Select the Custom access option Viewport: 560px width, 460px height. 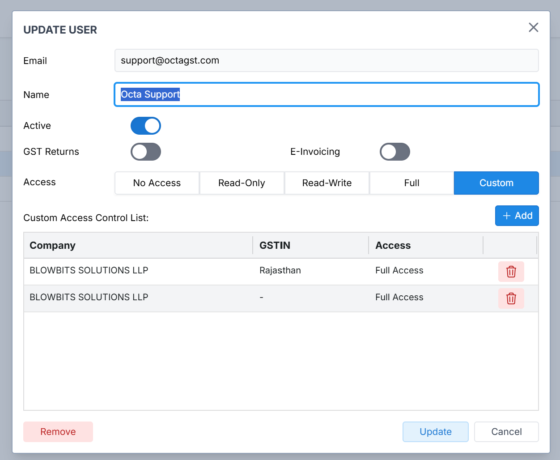496,183
